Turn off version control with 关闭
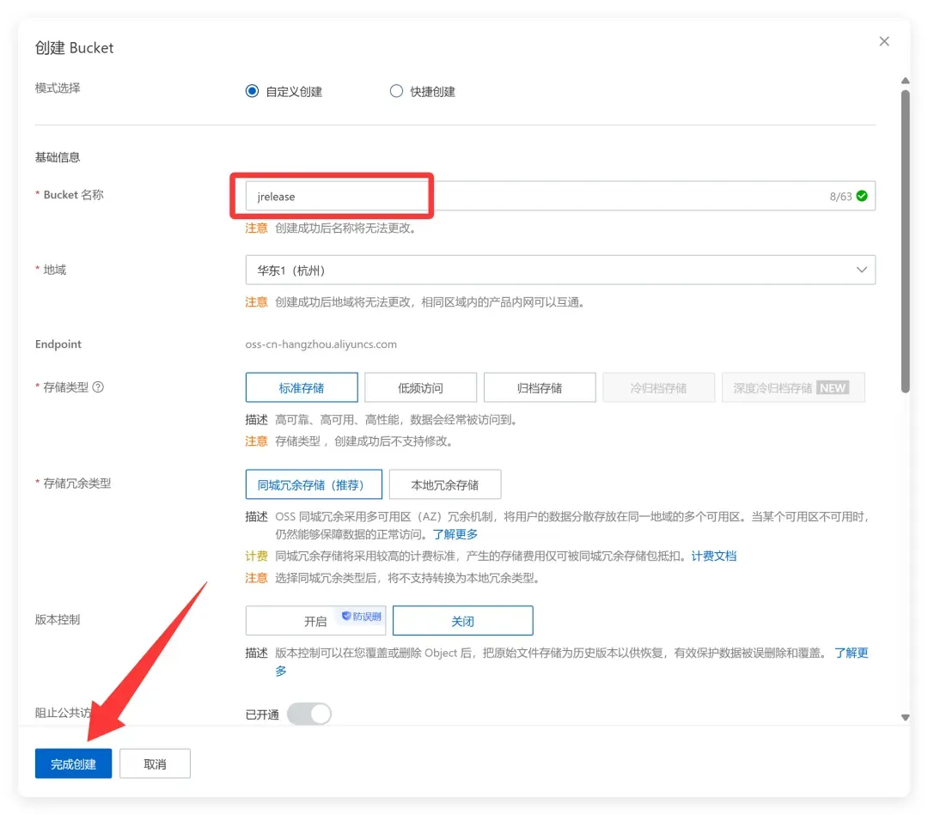This screenshot has height=815, width=928. click(x=463, y=620)
